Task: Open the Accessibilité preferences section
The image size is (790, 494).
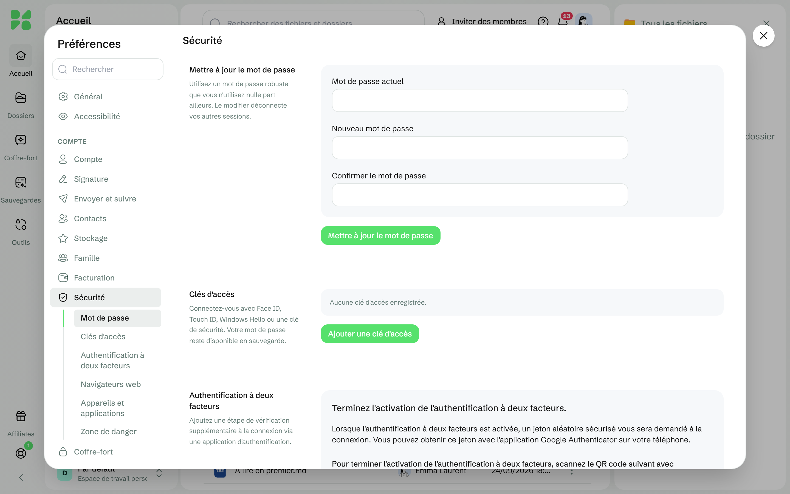Action: pos(105,116)
